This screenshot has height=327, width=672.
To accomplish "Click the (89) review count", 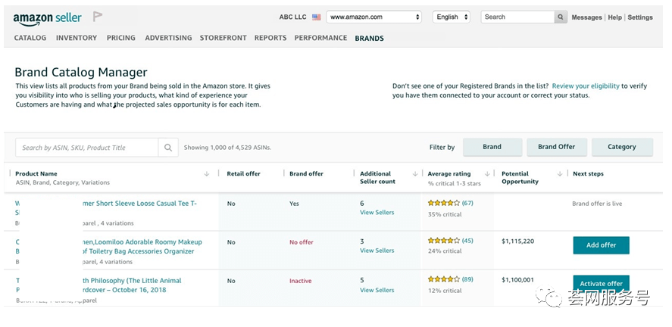I will [467, 279].
